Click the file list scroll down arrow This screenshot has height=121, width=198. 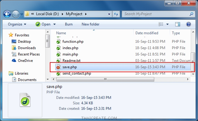(x=193, y=74)
